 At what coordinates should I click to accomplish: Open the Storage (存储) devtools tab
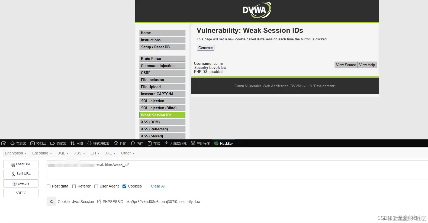click(x=154, y=143)
